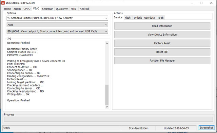Click 'Ready' status bar text
Viewport: 217px width, 133px height.
[x=6, y=128]
